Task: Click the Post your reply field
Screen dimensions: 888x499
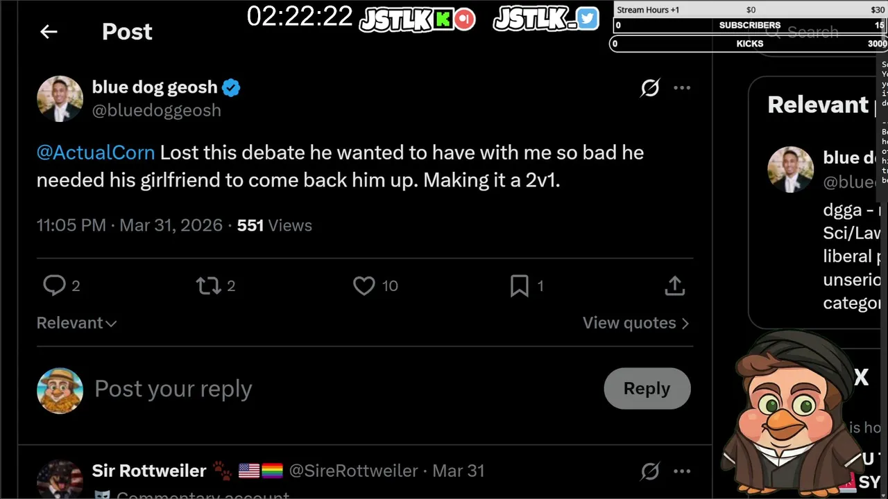Action: pyautogui.click(x=277, y=389)
